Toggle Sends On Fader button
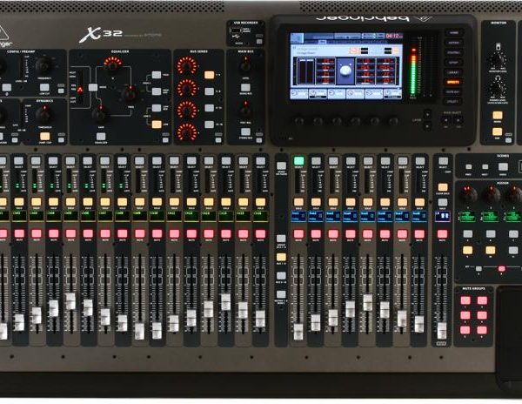The height and width of the screenshot is (404, 522). 281,165
